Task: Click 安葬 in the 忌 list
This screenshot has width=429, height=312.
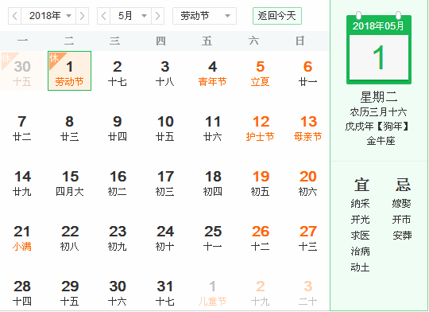Action: [x=402, y=236]
